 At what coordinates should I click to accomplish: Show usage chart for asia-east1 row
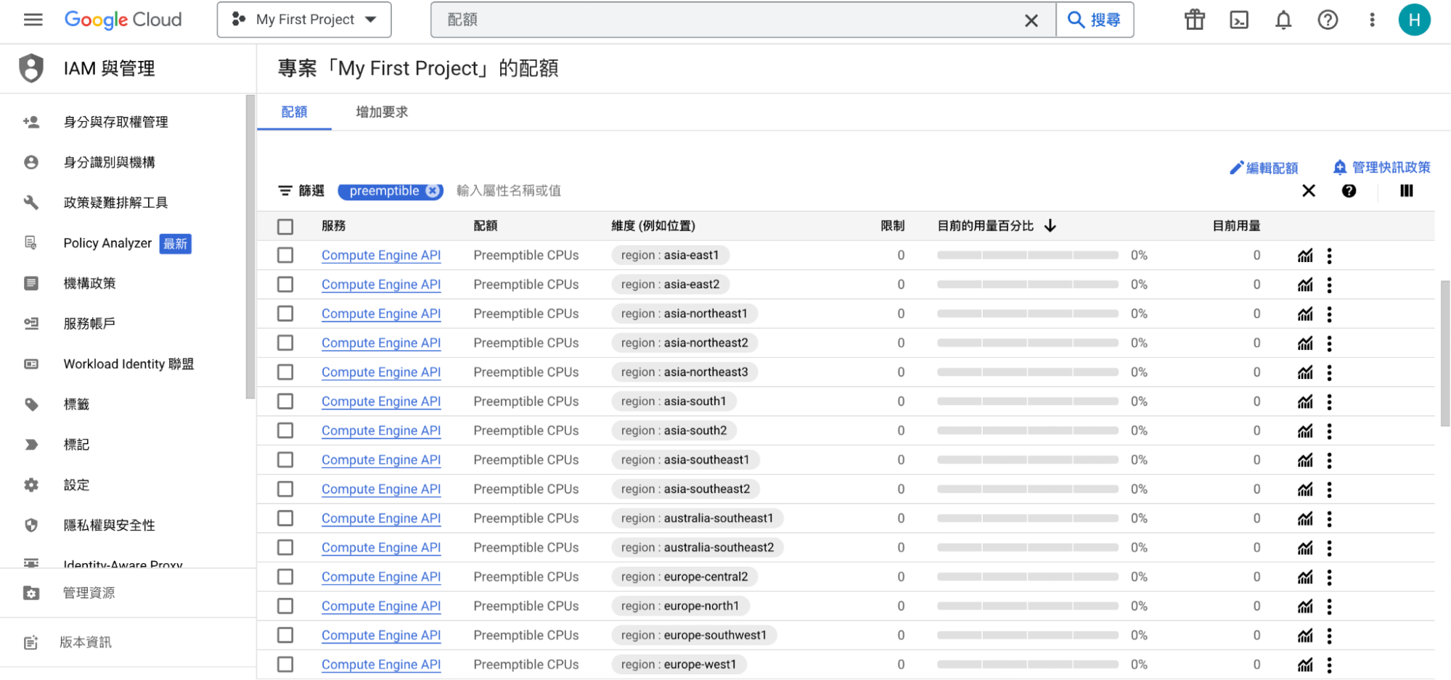point(1305,255)
